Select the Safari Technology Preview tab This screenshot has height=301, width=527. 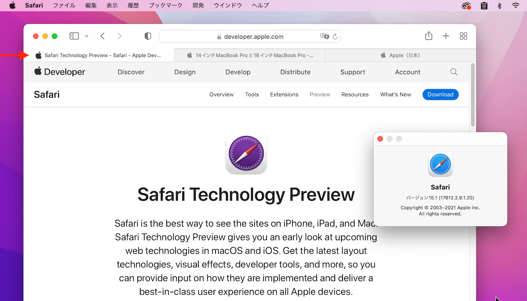(x=99, y=55)
